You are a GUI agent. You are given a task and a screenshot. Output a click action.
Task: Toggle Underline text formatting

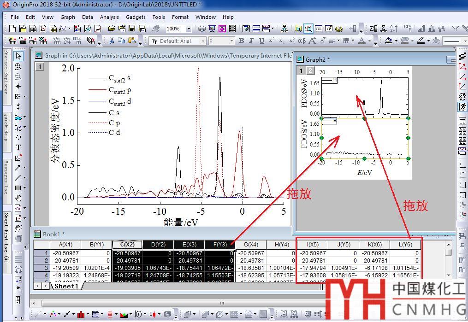coord(261,41)
